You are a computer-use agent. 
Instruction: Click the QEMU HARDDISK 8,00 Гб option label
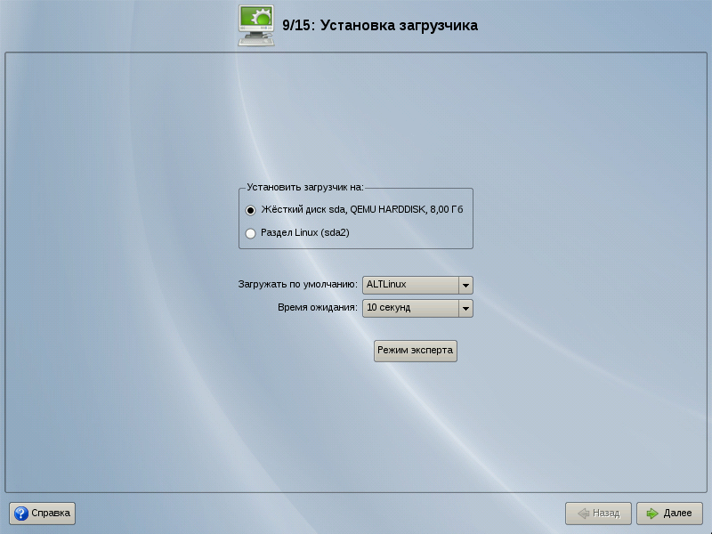[362, 210]
